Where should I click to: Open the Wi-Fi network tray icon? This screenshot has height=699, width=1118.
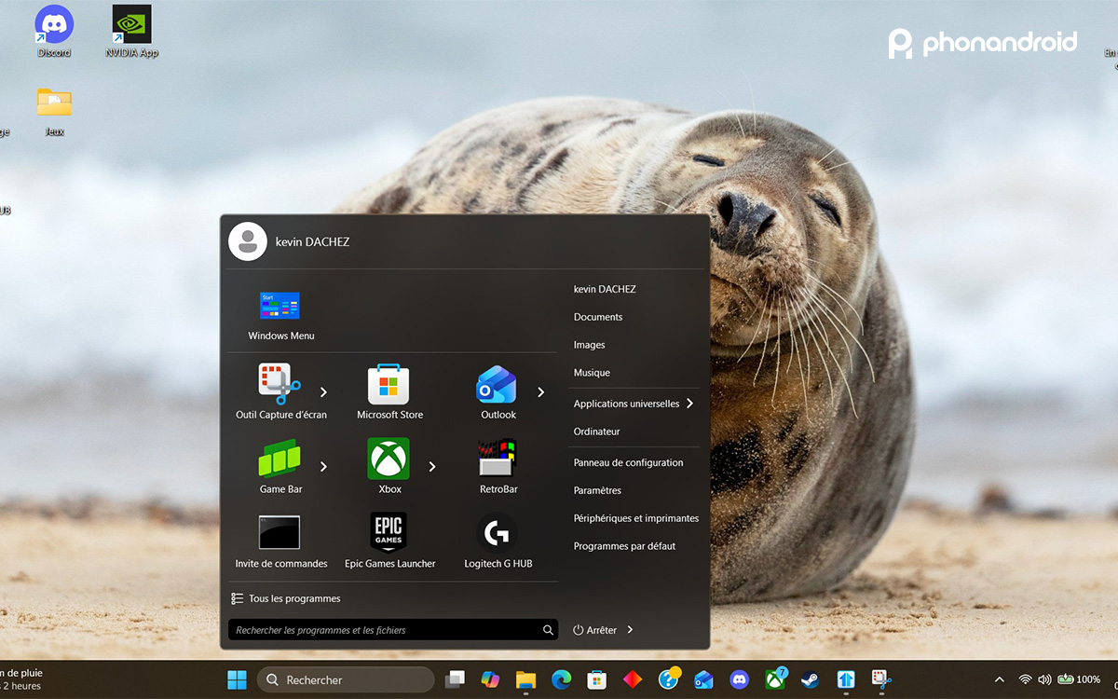tap(1025, 679)
